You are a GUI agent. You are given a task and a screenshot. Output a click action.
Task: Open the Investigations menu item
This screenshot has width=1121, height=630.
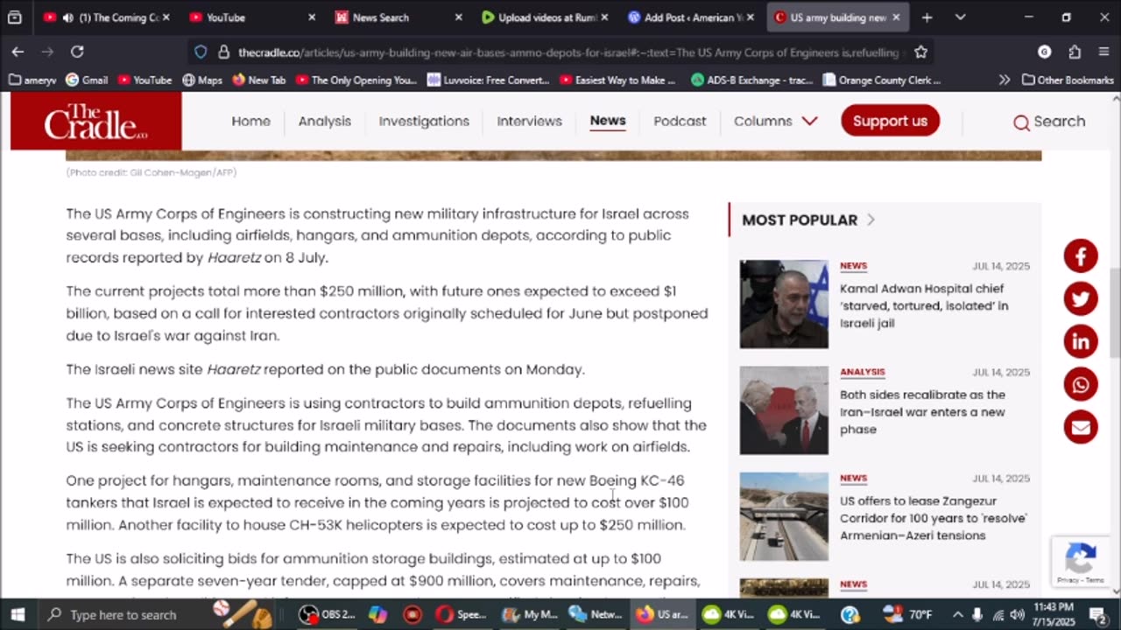424,121
